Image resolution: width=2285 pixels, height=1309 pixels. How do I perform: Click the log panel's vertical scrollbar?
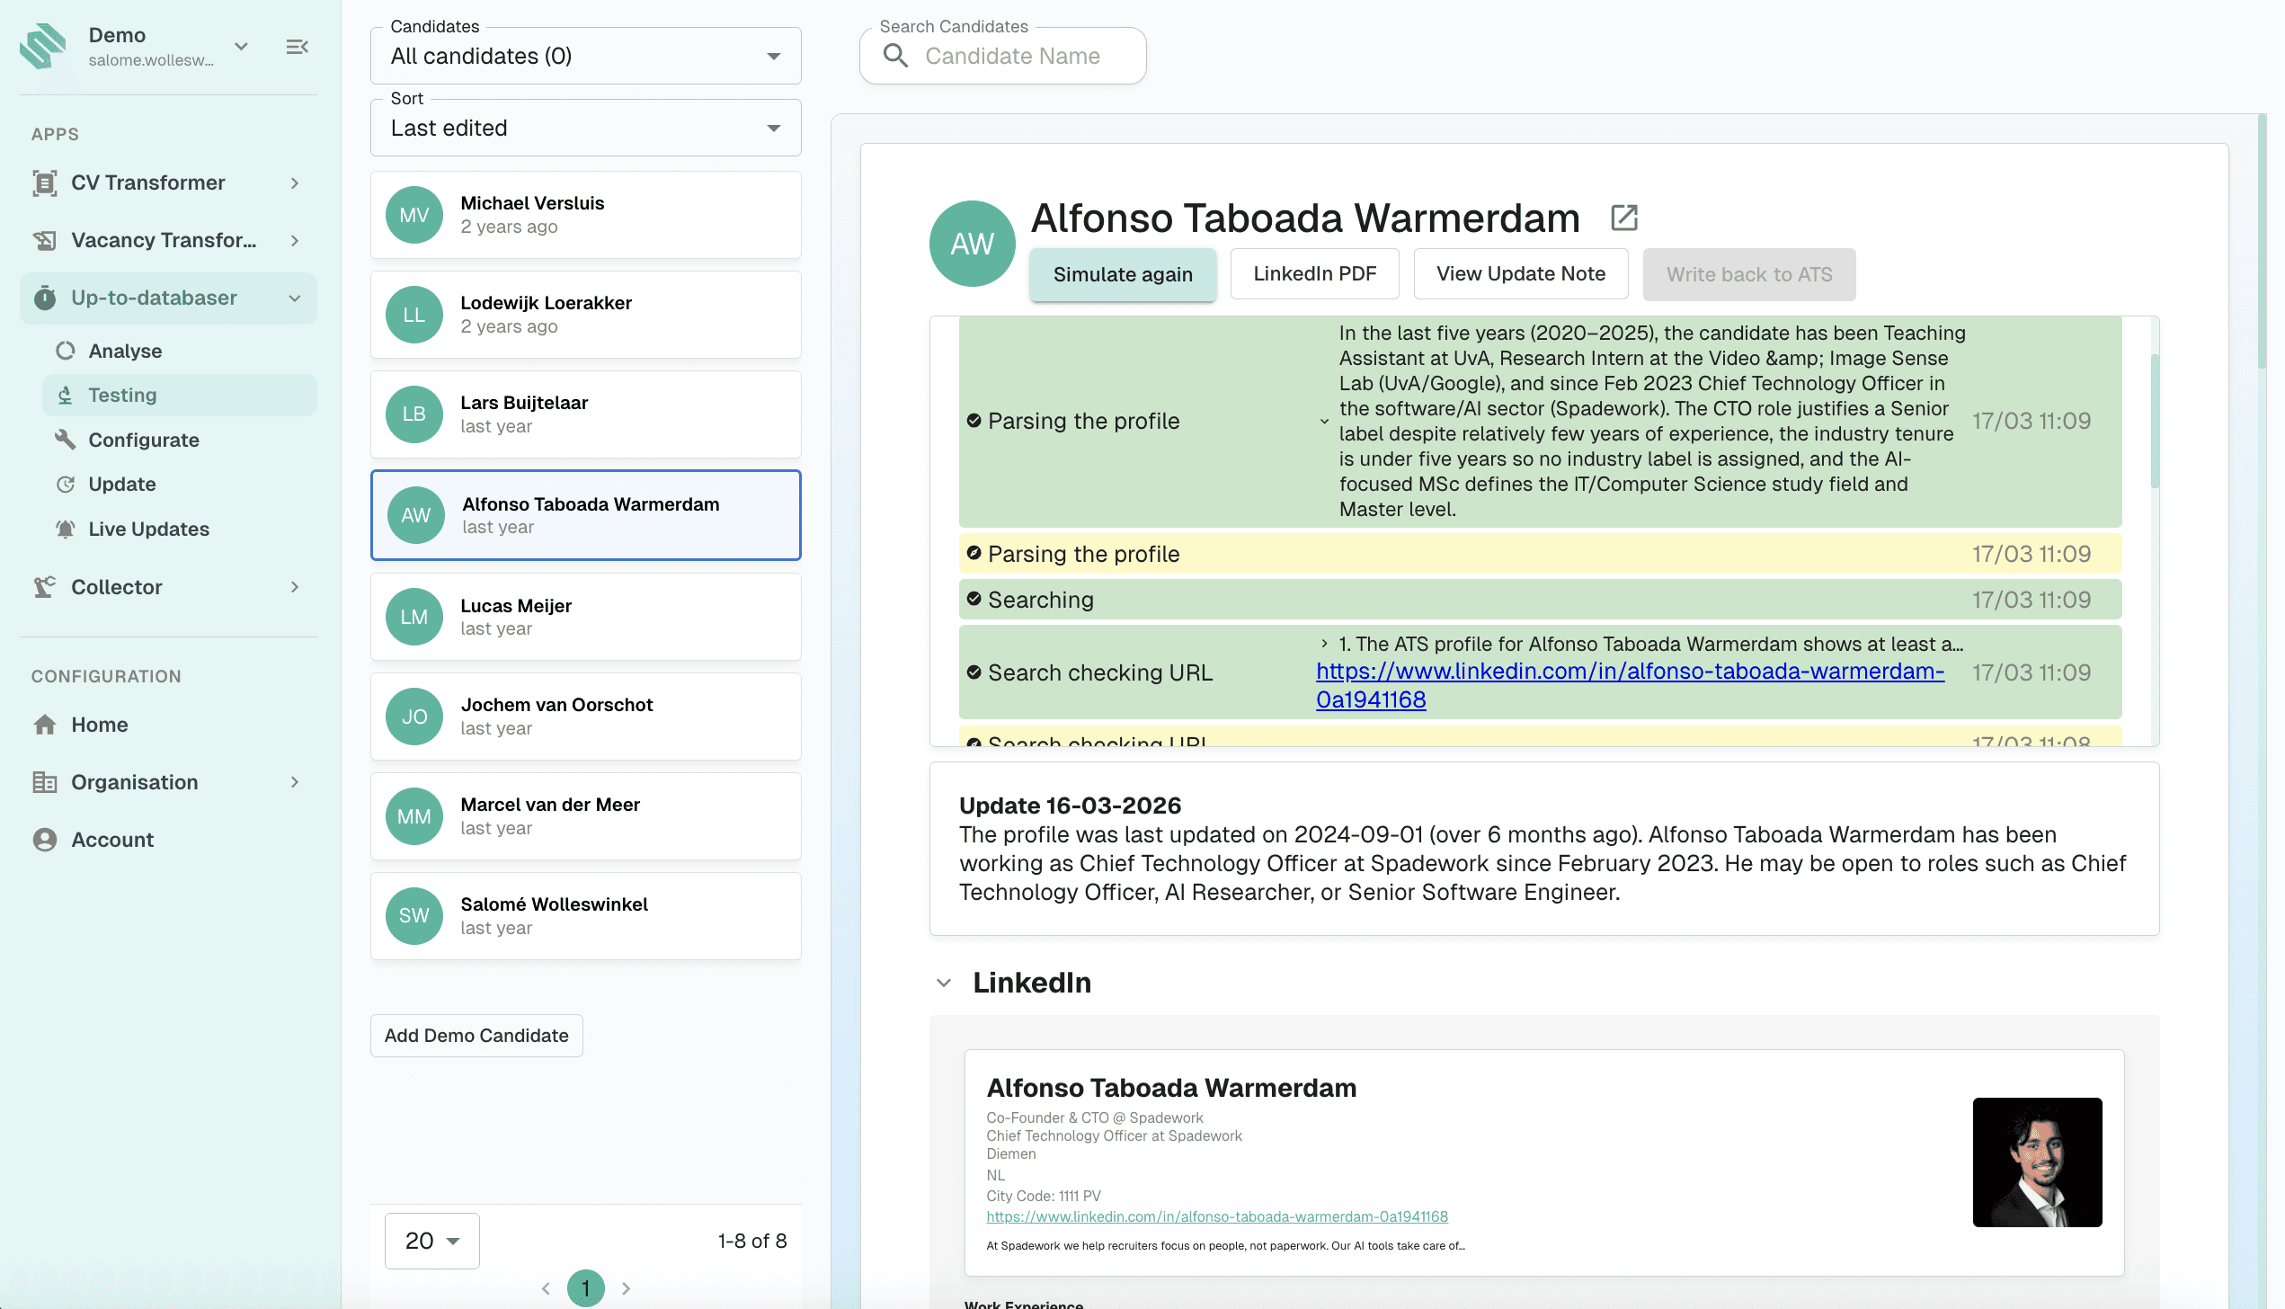click(2154, 423)
